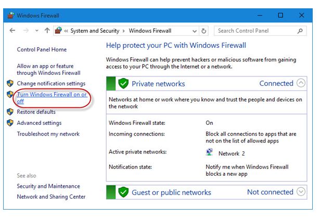320x220 pixels.
Task: Open Turn Windows Firewall on or off
Action: [52, 98]
